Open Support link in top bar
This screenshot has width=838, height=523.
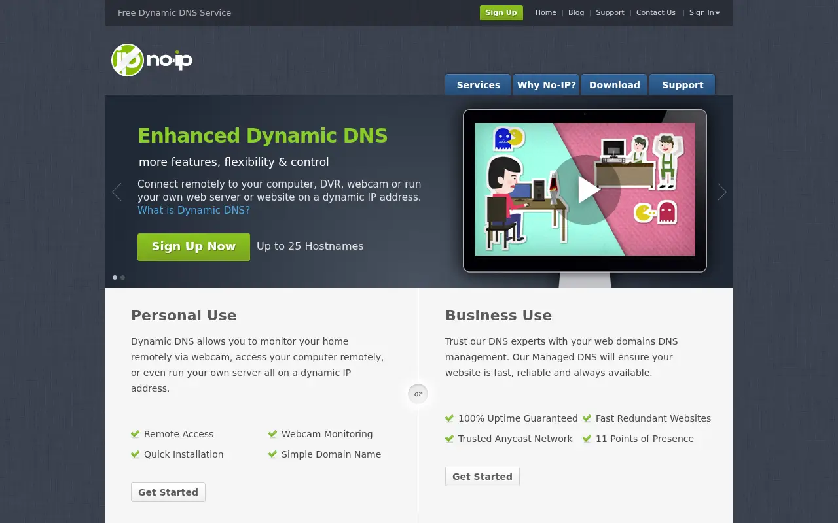pos(610,12)
